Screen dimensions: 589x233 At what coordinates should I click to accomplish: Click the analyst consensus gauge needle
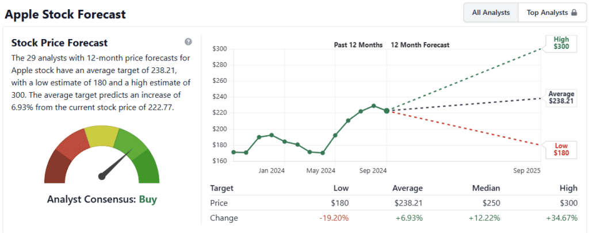(114, 167)
